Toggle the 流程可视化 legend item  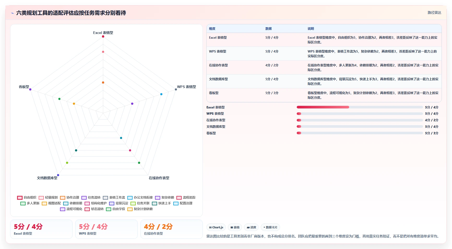click(71, 209)
